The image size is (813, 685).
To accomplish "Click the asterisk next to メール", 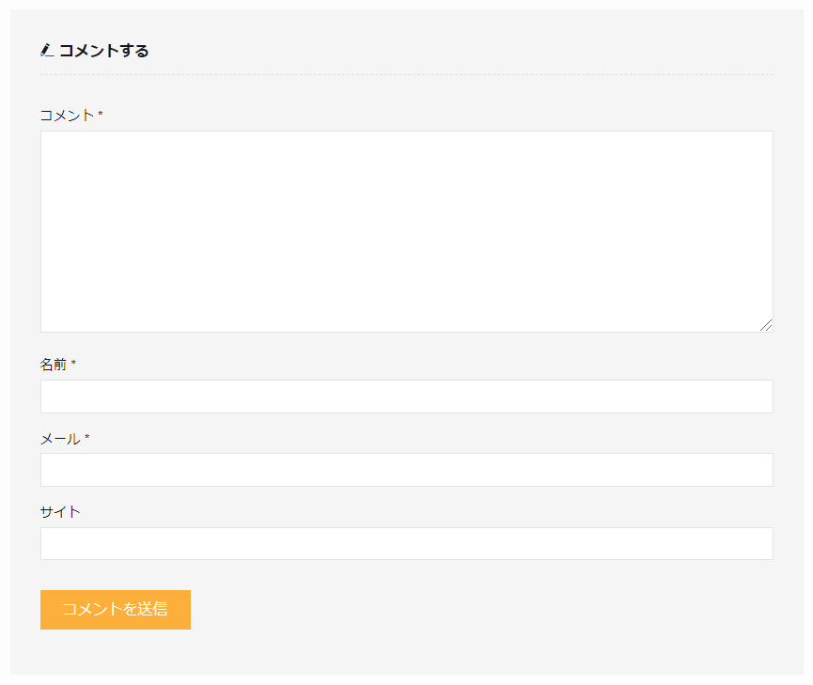I will click(x=87, y=438).
